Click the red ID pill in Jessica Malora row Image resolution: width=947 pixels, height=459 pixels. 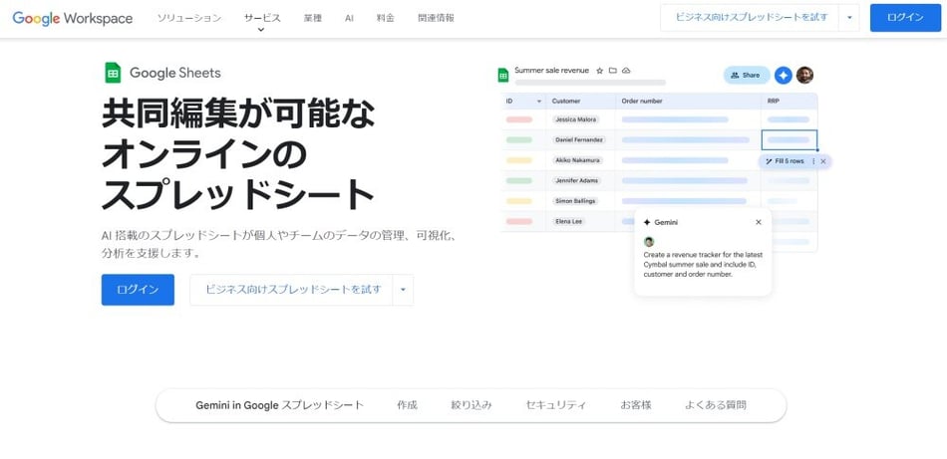519,119
